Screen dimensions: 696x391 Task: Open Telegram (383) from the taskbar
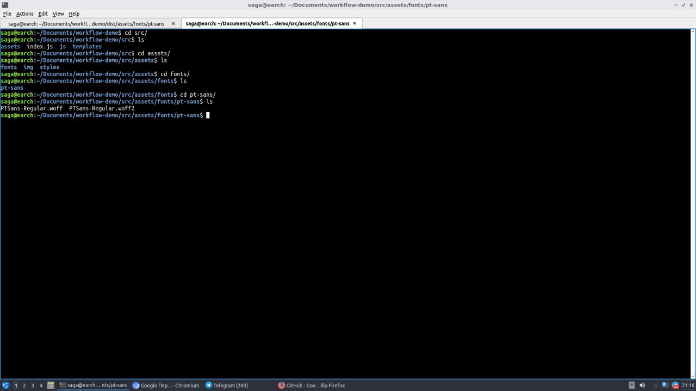pos(227,386)
